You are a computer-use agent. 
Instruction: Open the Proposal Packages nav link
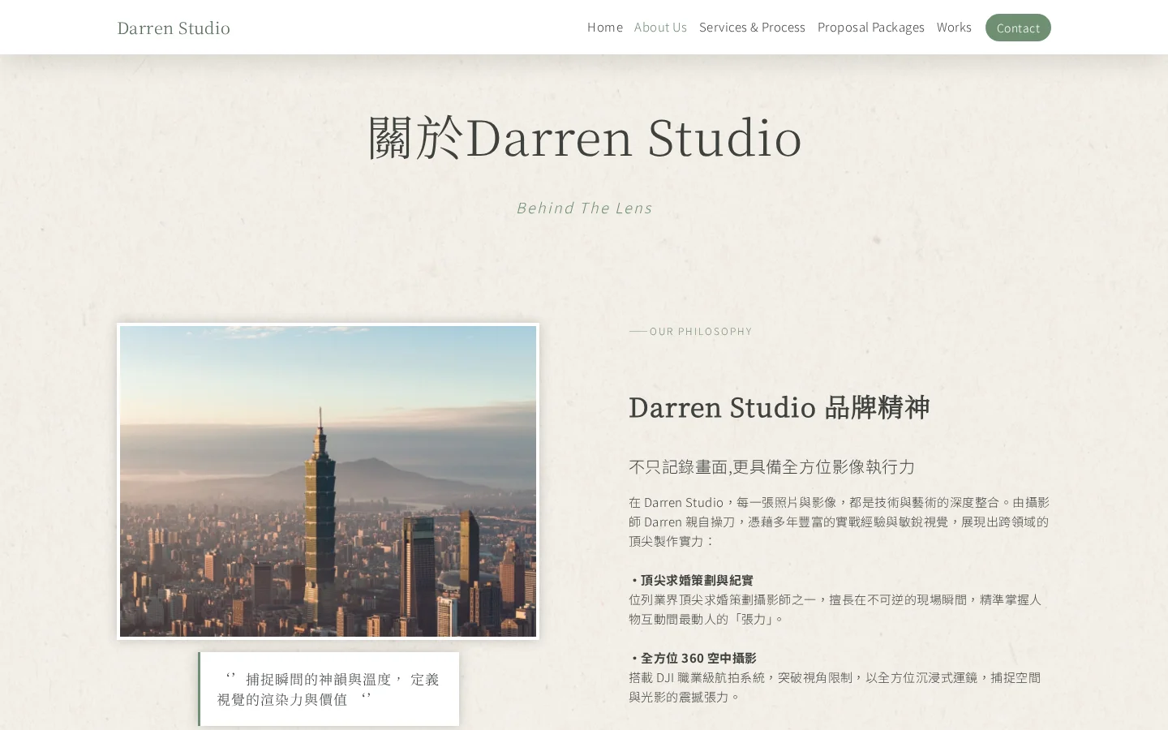pyautogui.click(x=870, y=27)
